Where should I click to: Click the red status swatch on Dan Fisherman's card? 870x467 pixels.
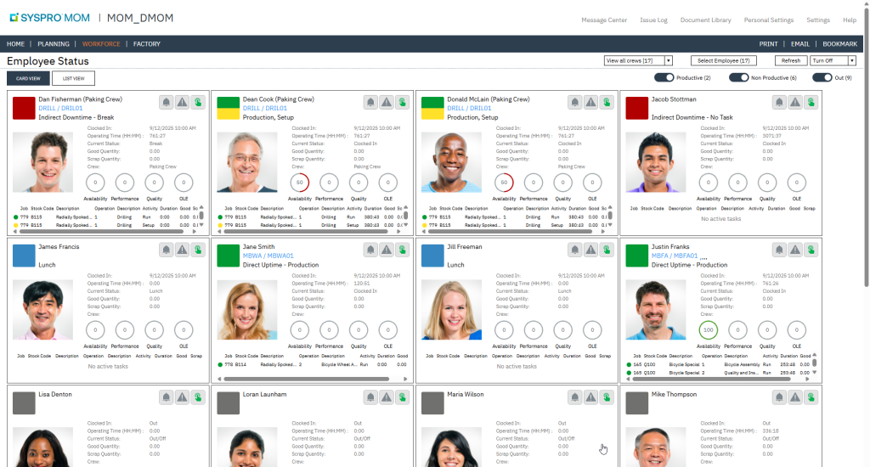coord(24,108)
